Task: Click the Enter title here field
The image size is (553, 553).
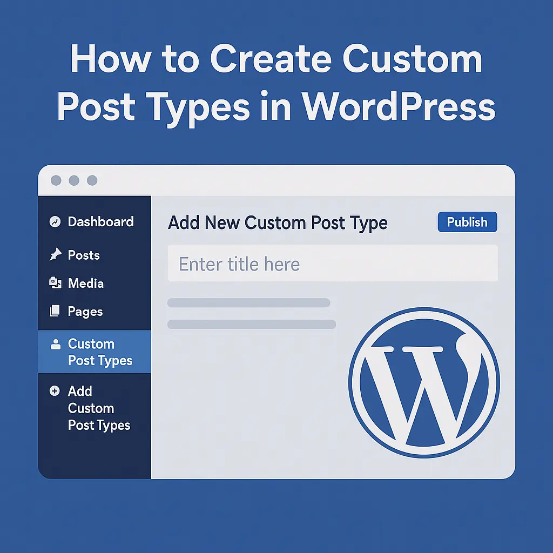Action: tap(333, 264)
